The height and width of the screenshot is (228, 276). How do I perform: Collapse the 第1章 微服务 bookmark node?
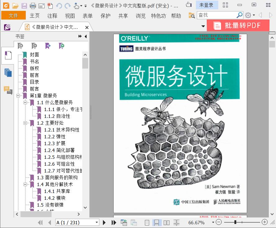(18, 96)
